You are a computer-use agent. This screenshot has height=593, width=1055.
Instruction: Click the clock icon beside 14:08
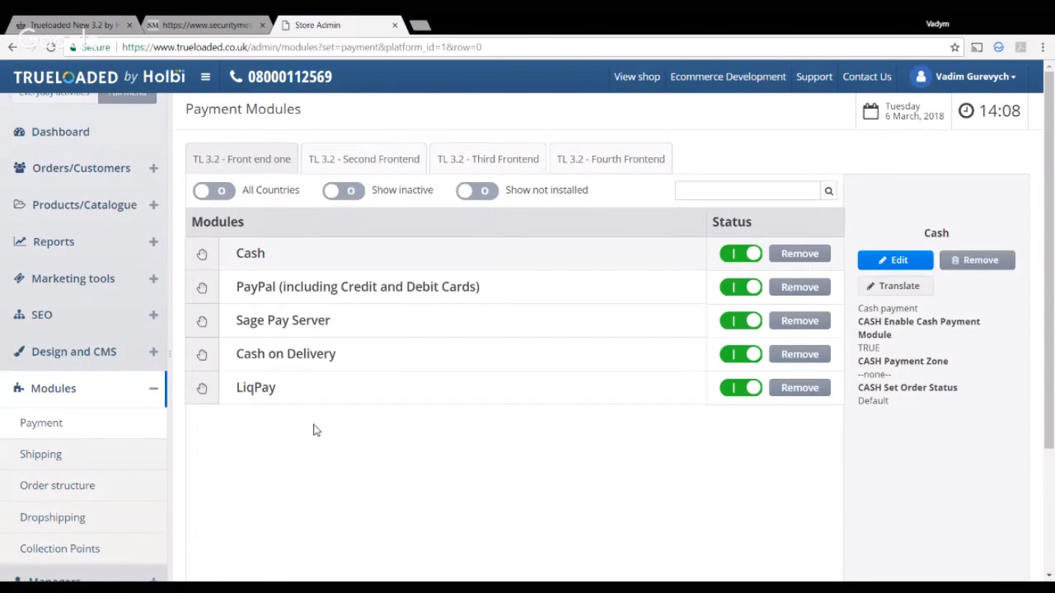point(967,111)
